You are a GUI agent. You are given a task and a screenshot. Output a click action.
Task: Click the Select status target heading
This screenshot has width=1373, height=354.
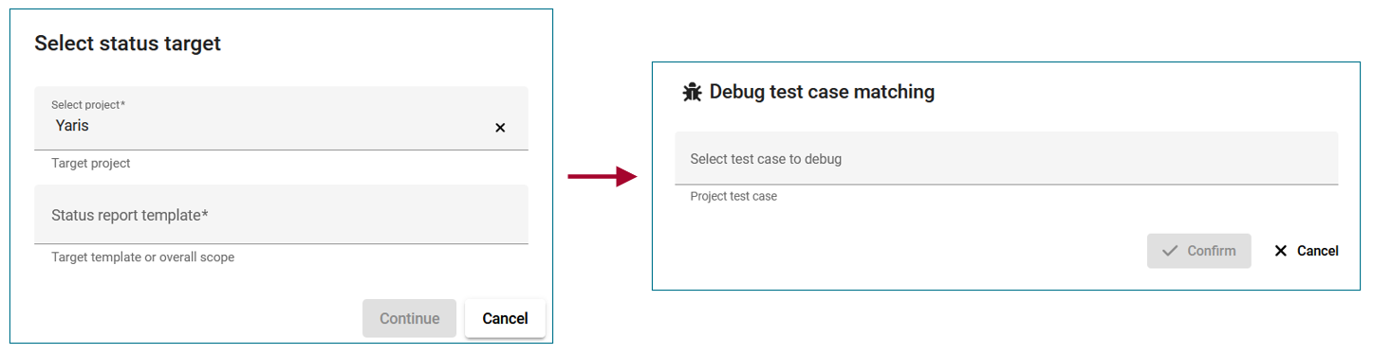(127, 43)
